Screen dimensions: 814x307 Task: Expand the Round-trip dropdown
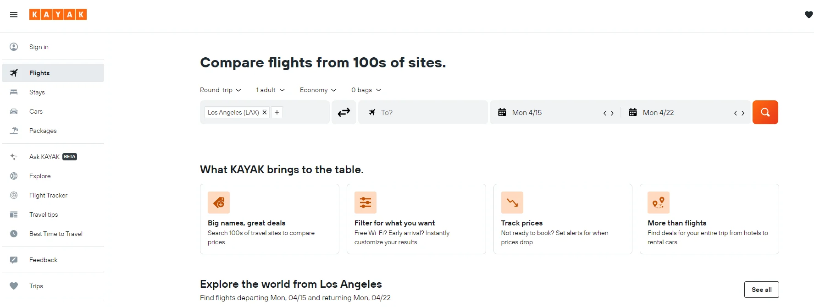[220, 90]
